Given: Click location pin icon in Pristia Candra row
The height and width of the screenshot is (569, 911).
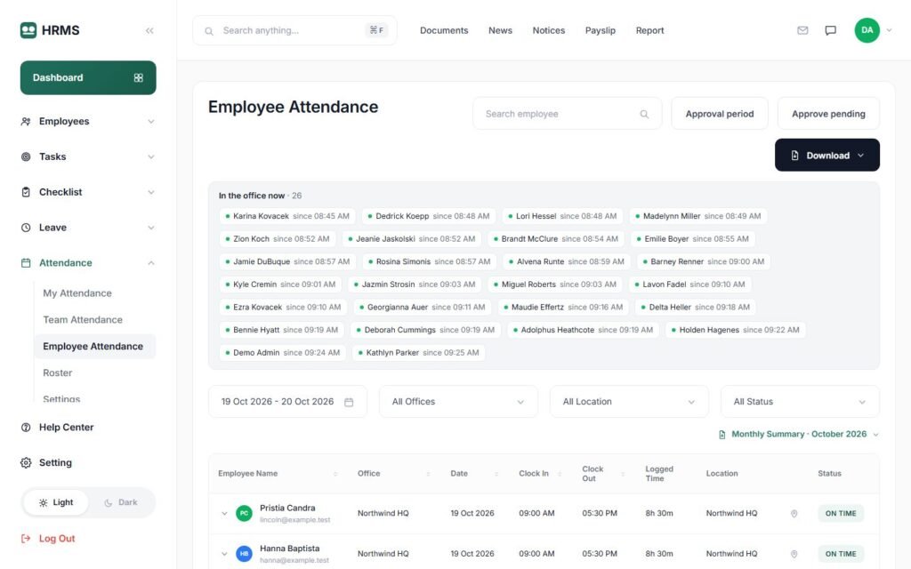Looking at the screenshot, I should 794,513.
